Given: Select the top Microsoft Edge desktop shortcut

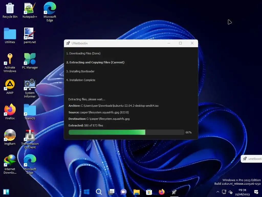Looking at the screenshot, I should (50, 12).
